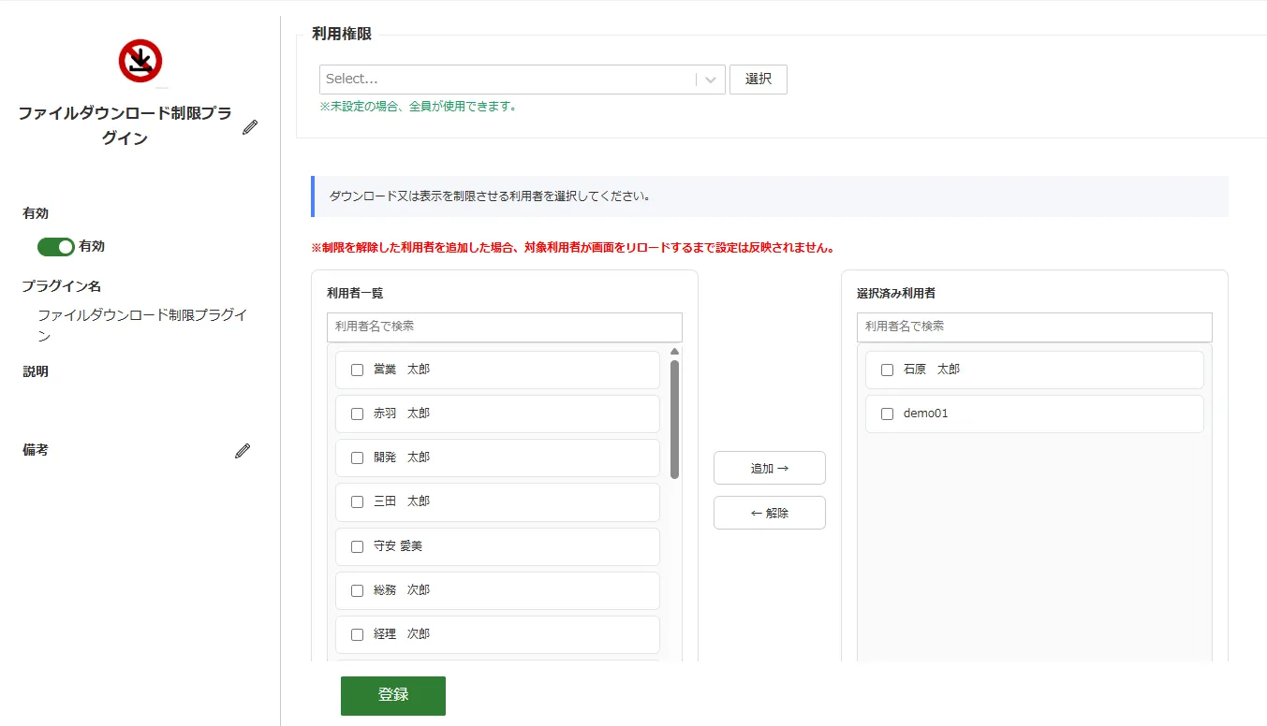
Task: Click the 選択済み利用者 heading
Action: [896, 293]
